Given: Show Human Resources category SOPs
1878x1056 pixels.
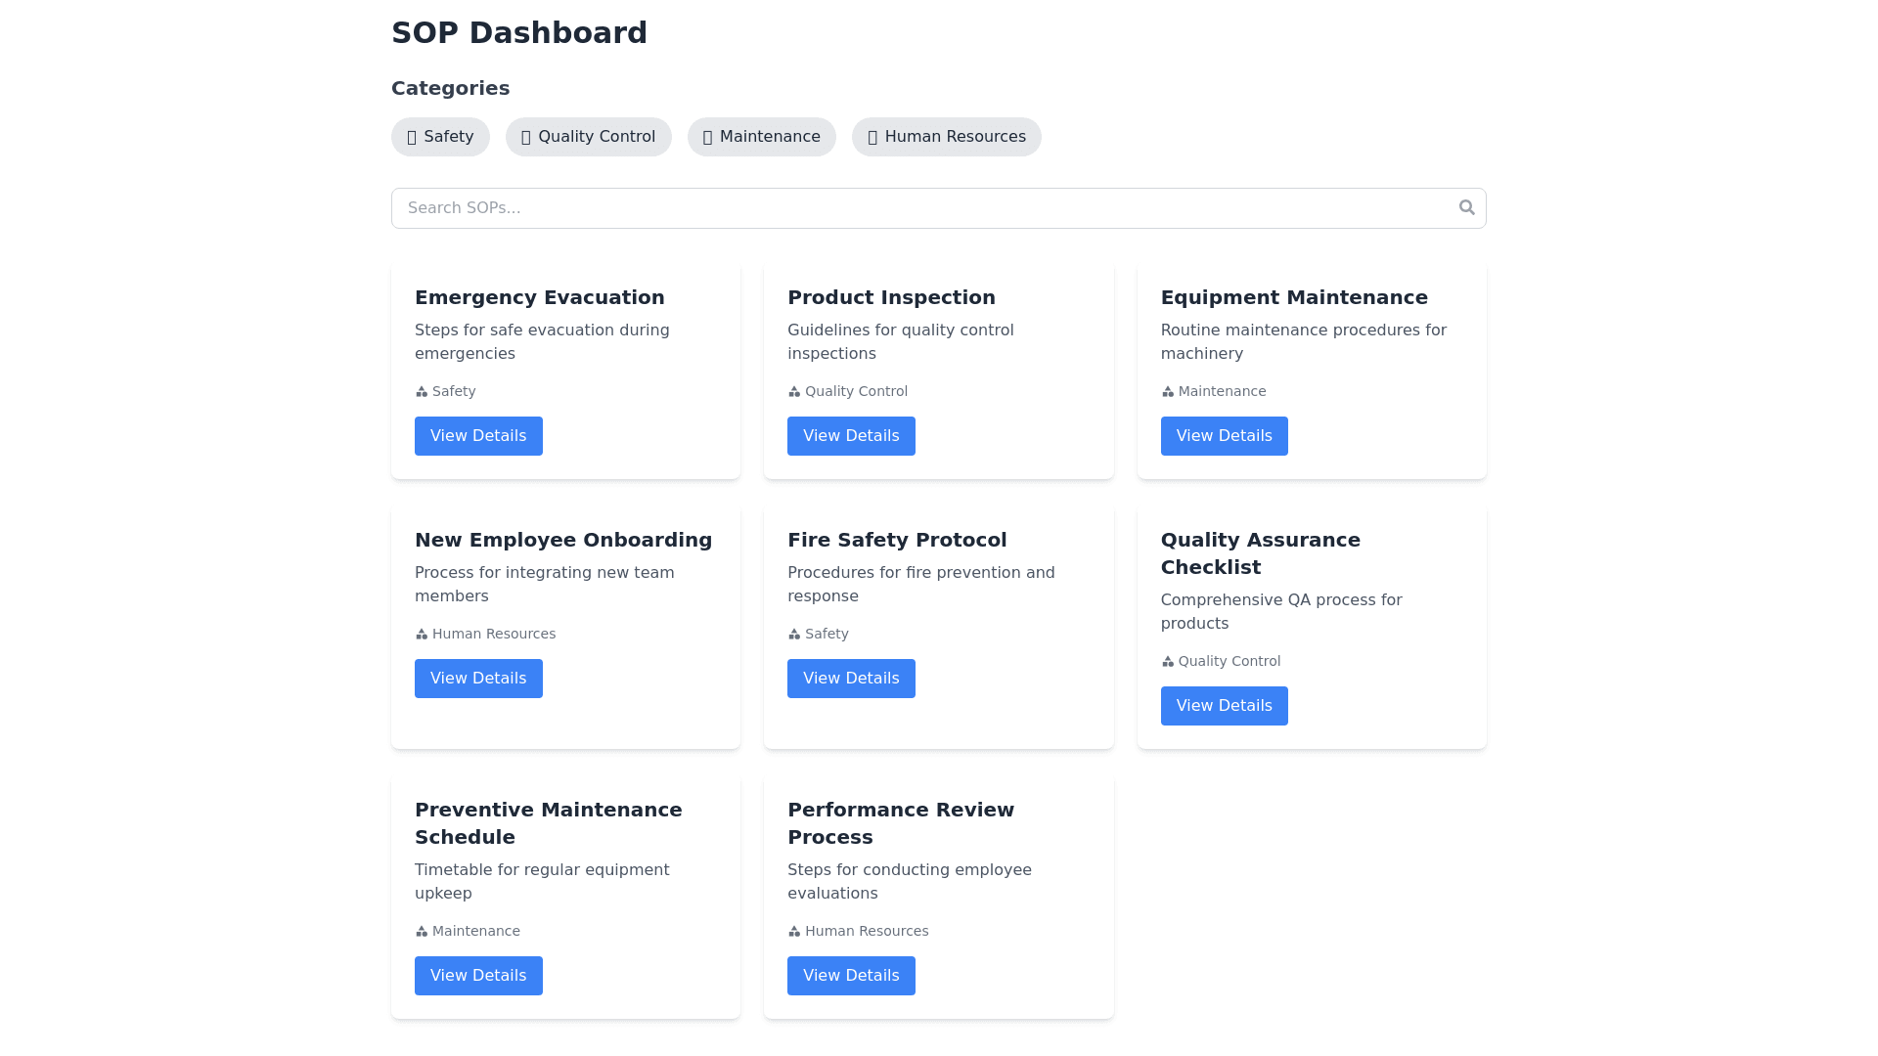Looking at the screenshot, I should [x=946, y=137].
